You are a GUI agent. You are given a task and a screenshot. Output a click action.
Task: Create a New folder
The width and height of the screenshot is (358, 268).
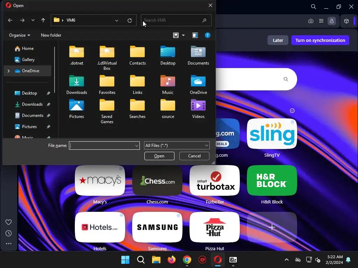(51, 35)
